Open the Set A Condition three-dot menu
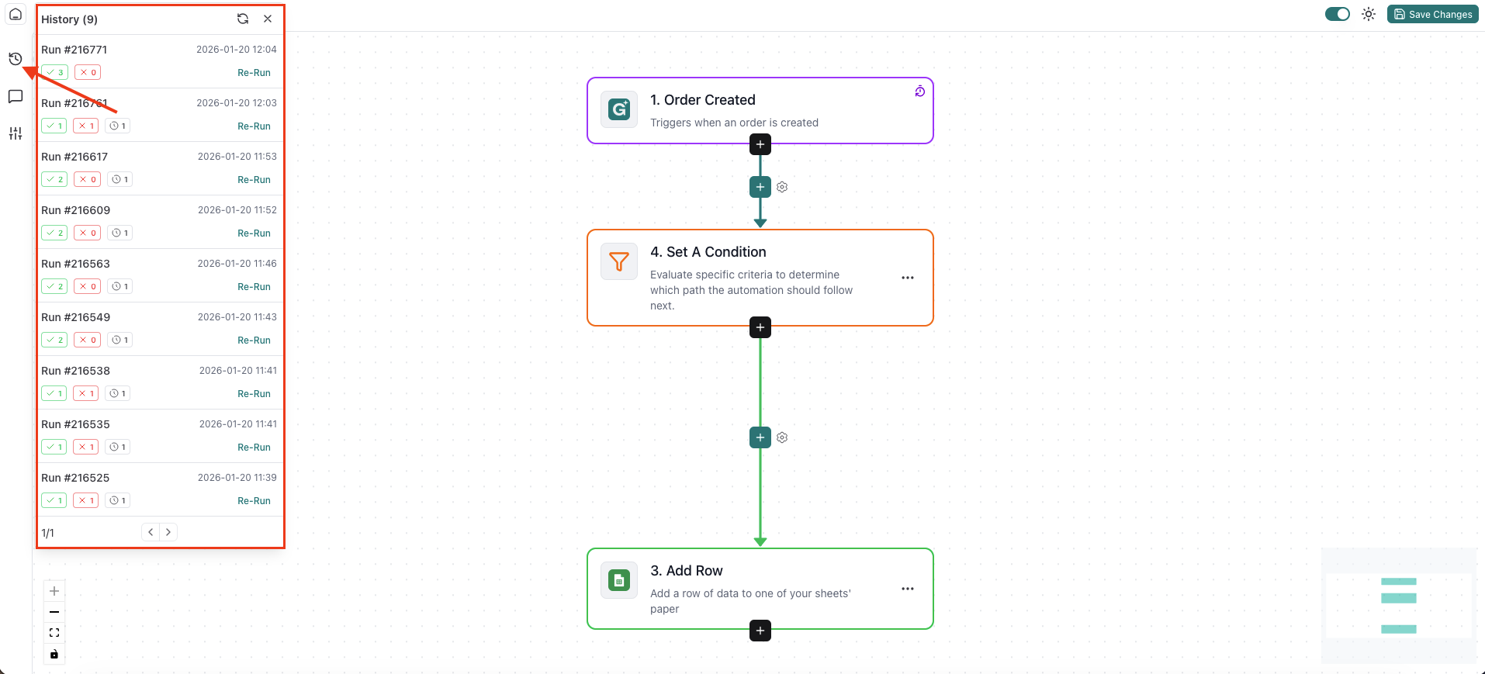The width and height of the screenshot is (1485, 674). [x=908, y=278]
